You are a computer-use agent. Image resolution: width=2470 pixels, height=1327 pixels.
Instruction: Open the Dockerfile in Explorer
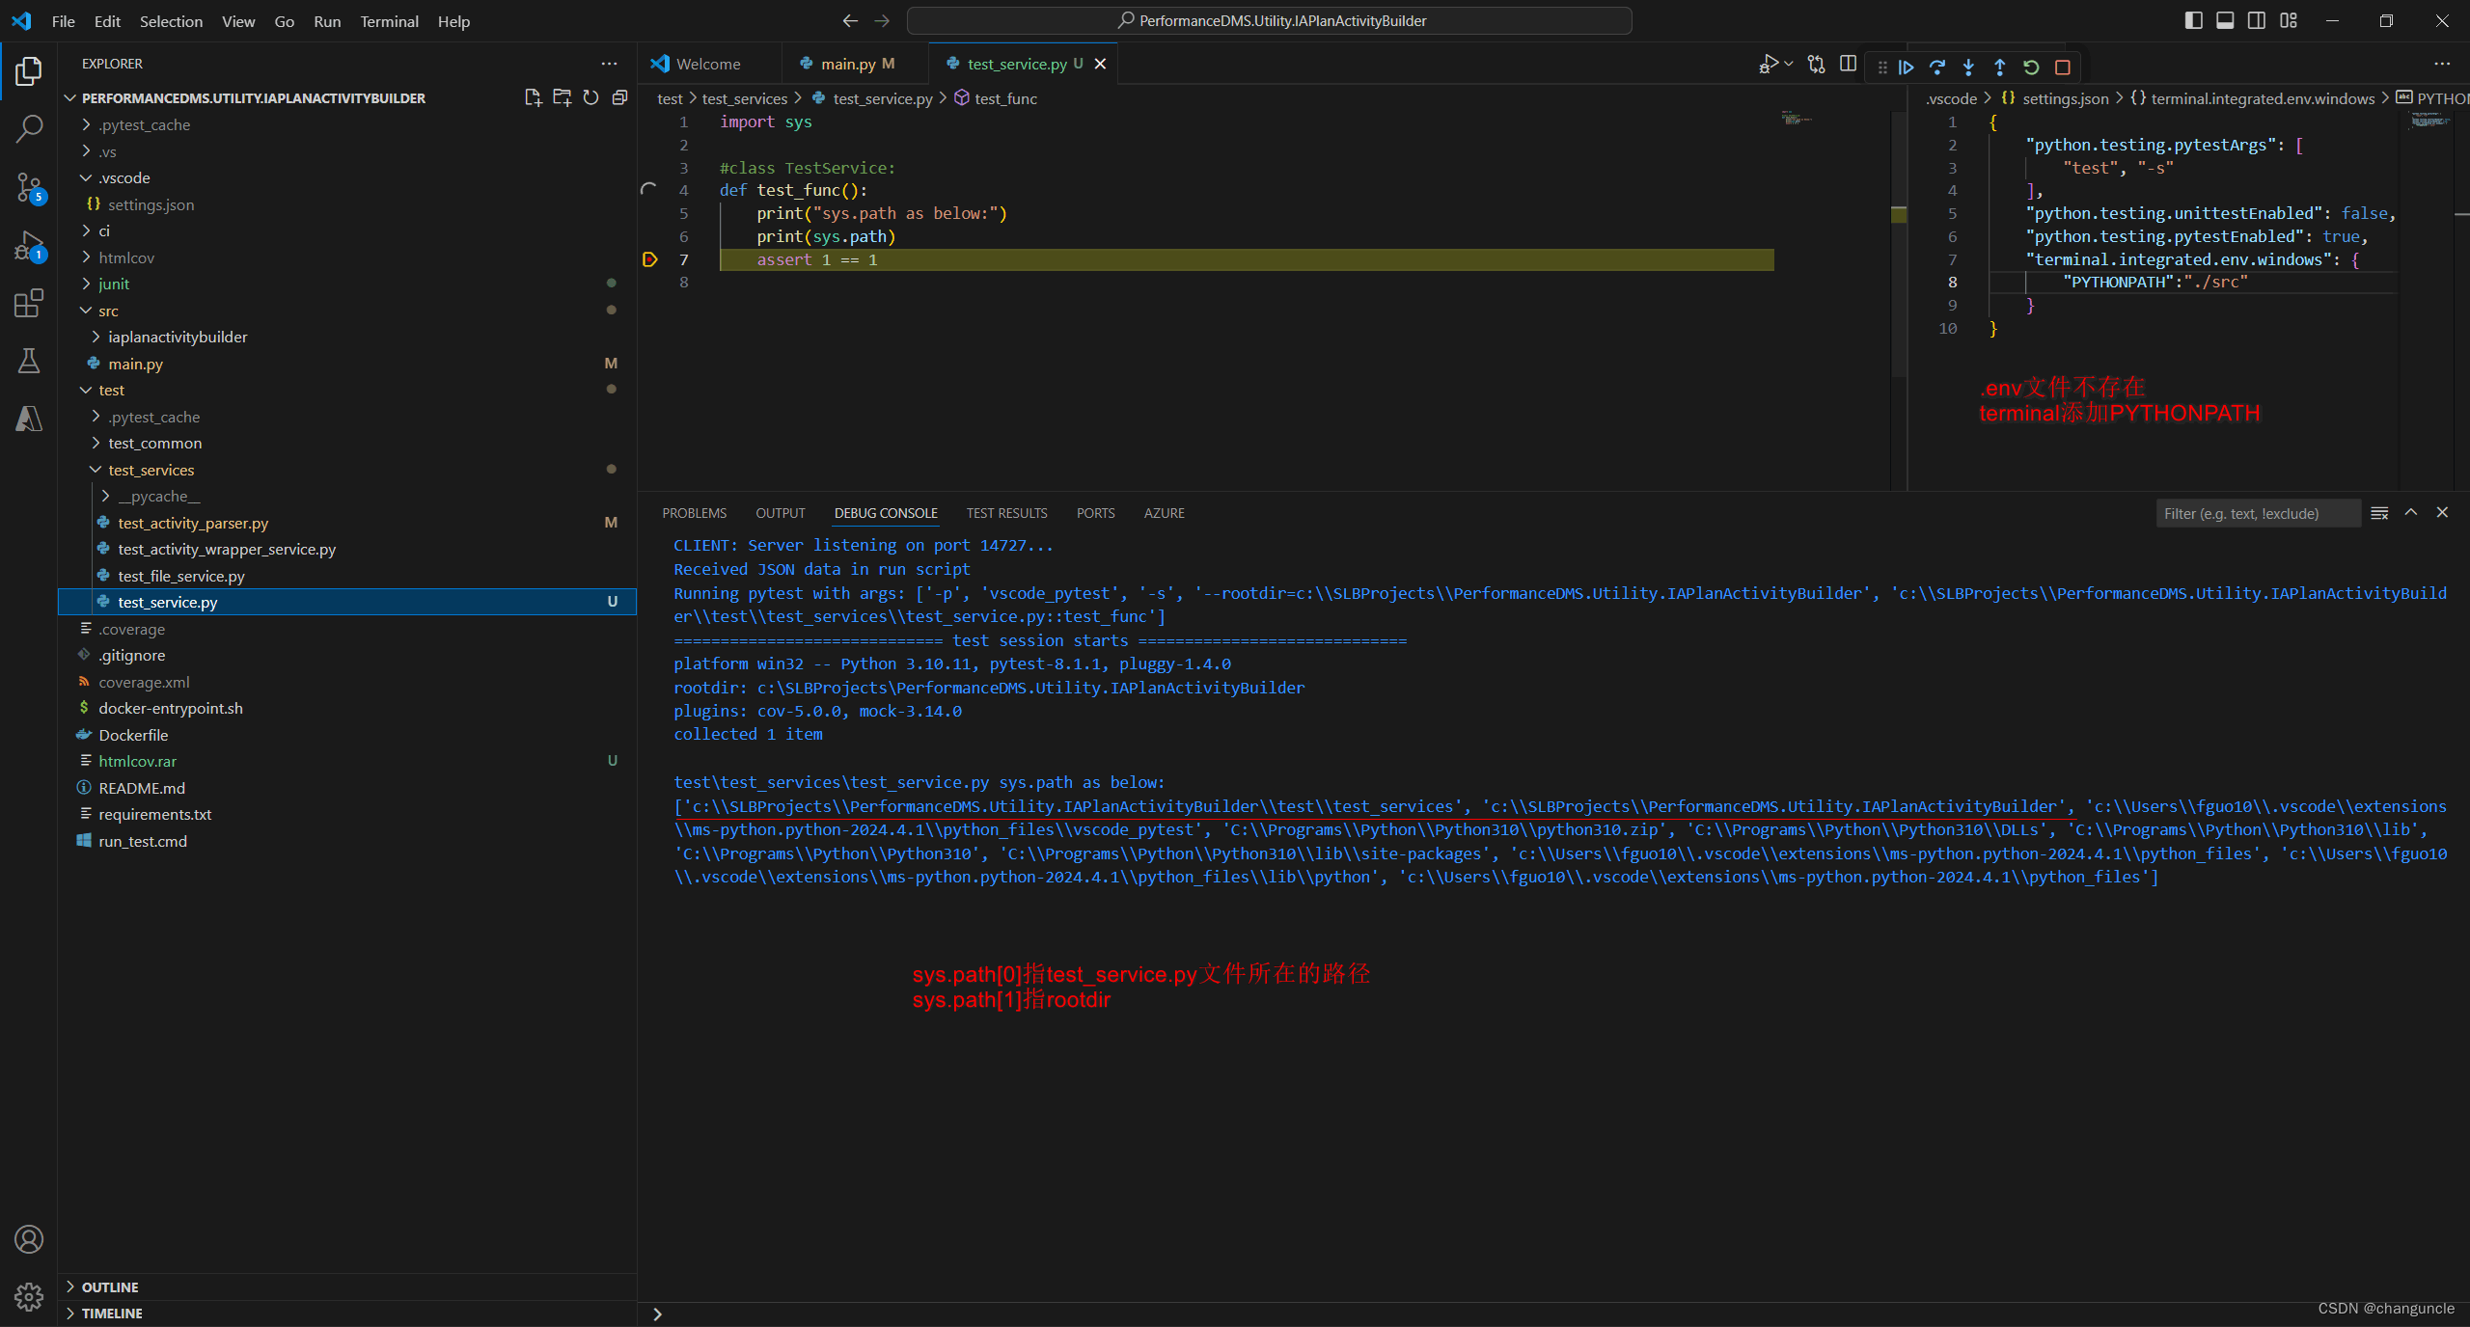coord(347,735)
